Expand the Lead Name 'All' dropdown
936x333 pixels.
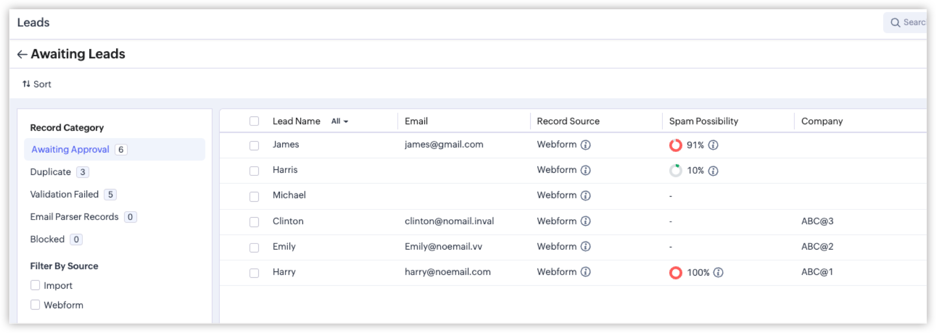coord(340,121)
